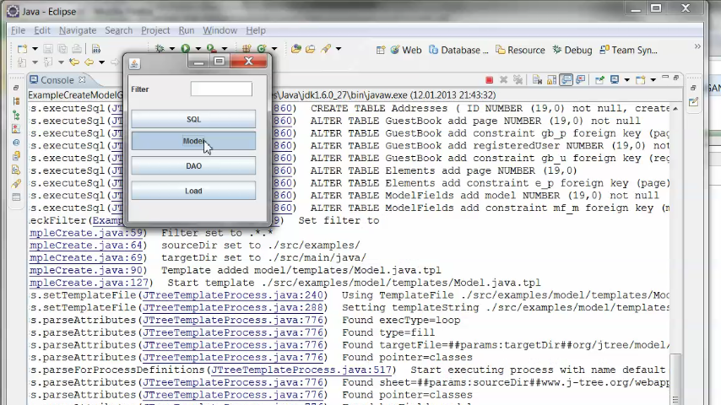721x405 pixels.
Task: Click the Open Type icon
Action: (x=296, y=49)
